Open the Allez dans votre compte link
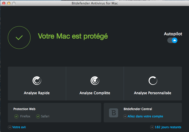The image size is (189, 132). [x=145, y=116]
